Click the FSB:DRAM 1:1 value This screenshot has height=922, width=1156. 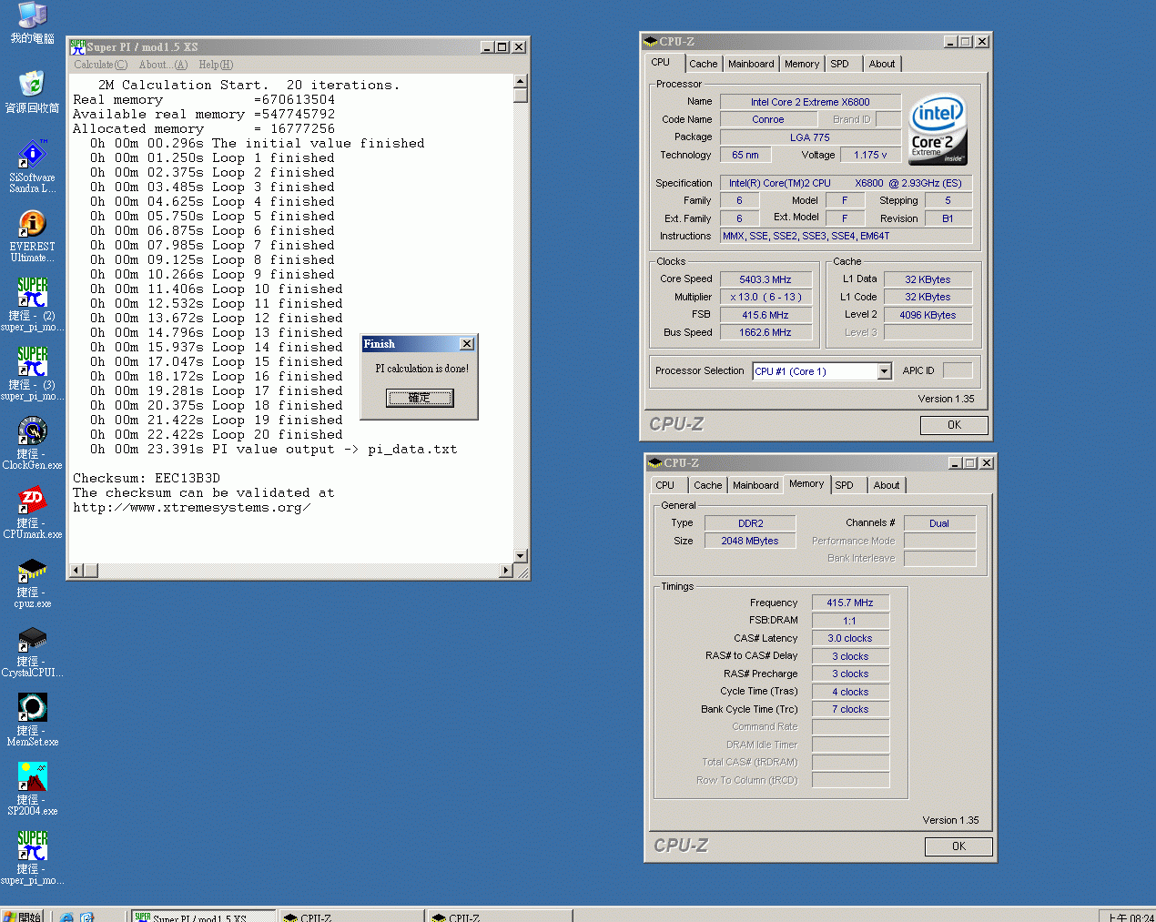pyautogui.click(x=850, y=621)
